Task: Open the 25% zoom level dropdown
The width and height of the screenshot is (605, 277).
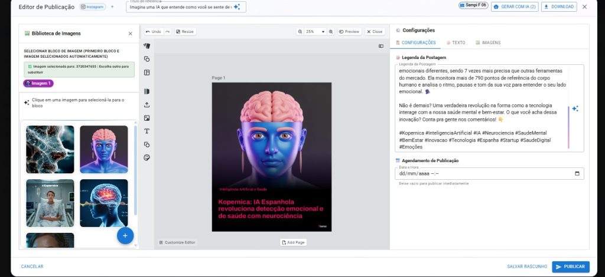Action: click(x=315, y=32)
